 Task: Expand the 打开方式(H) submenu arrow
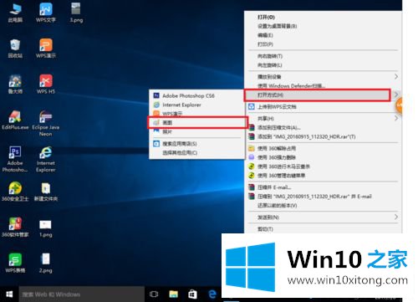click(x=396, y=95)
